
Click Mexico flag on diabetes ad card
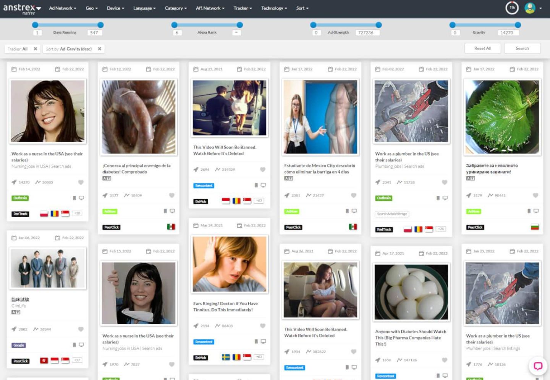pos(171,227)
